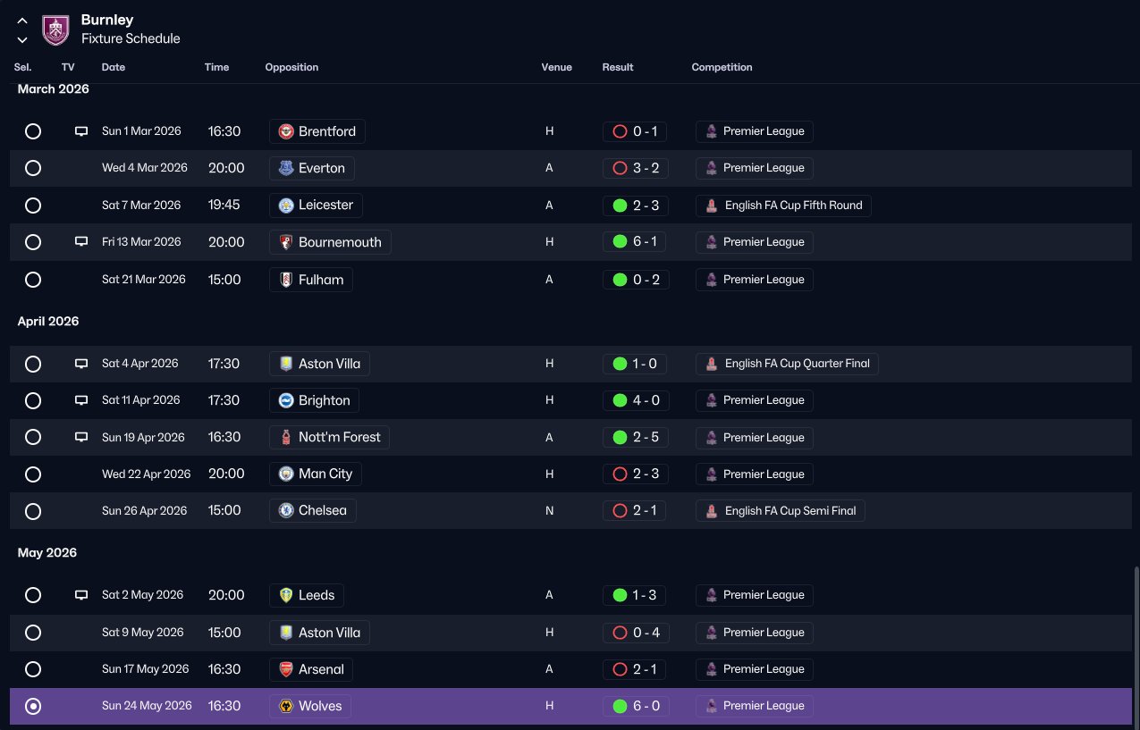Click the Leicester badge icon
Screen dimensions: 1140x730
tap(286, 206)
